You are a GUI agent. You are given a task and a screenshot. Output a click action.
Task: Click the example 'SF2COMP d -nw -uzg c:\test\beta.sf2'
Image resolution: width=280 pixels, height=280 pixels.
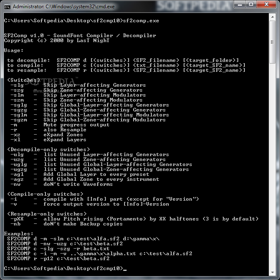[x=65, y=244]
